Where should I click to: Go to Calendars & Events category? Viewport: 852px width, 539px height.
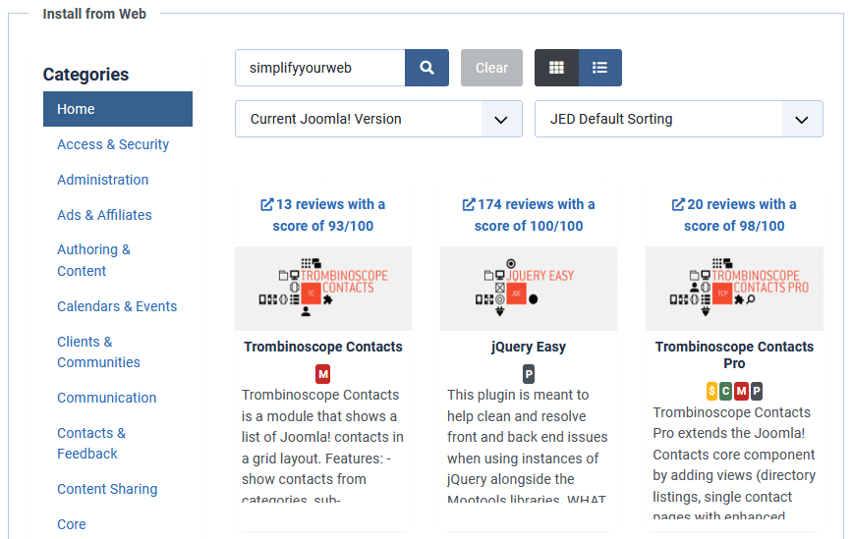(x=117, y=306)
